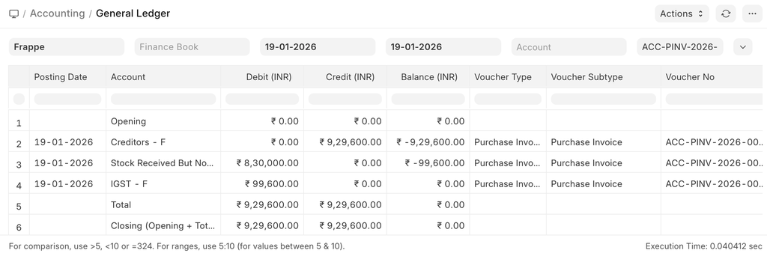This screenshot has height=274, width=767.
Task: Click the desktop home icon in breadcrumb
Action: click(13, 13)
